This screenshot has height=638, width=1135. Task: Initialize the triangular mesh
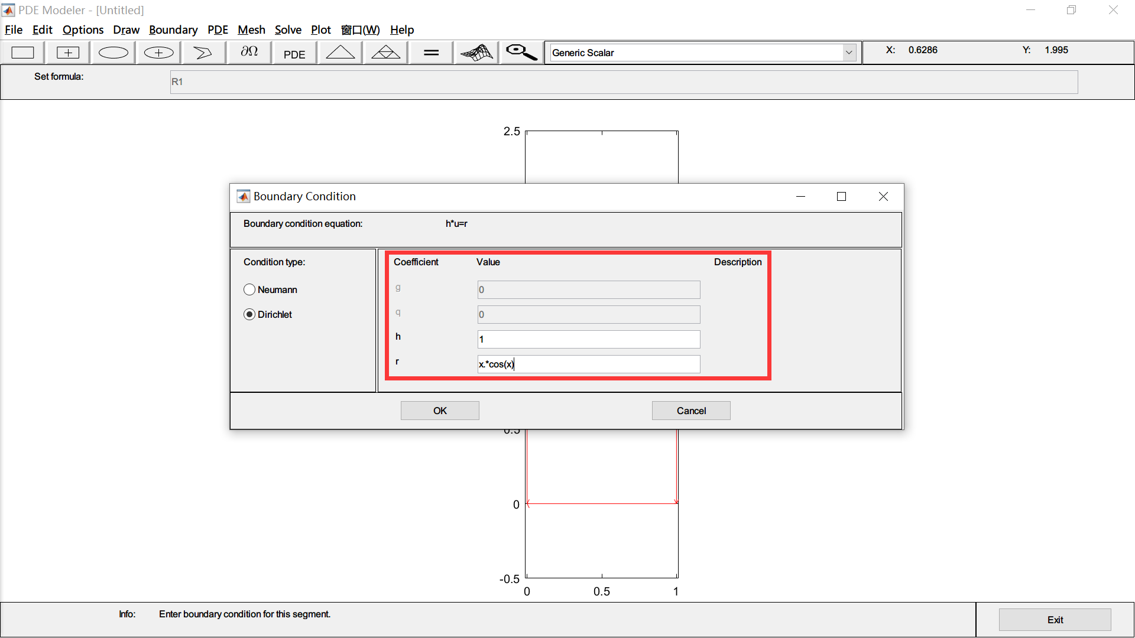coord(339,52)
